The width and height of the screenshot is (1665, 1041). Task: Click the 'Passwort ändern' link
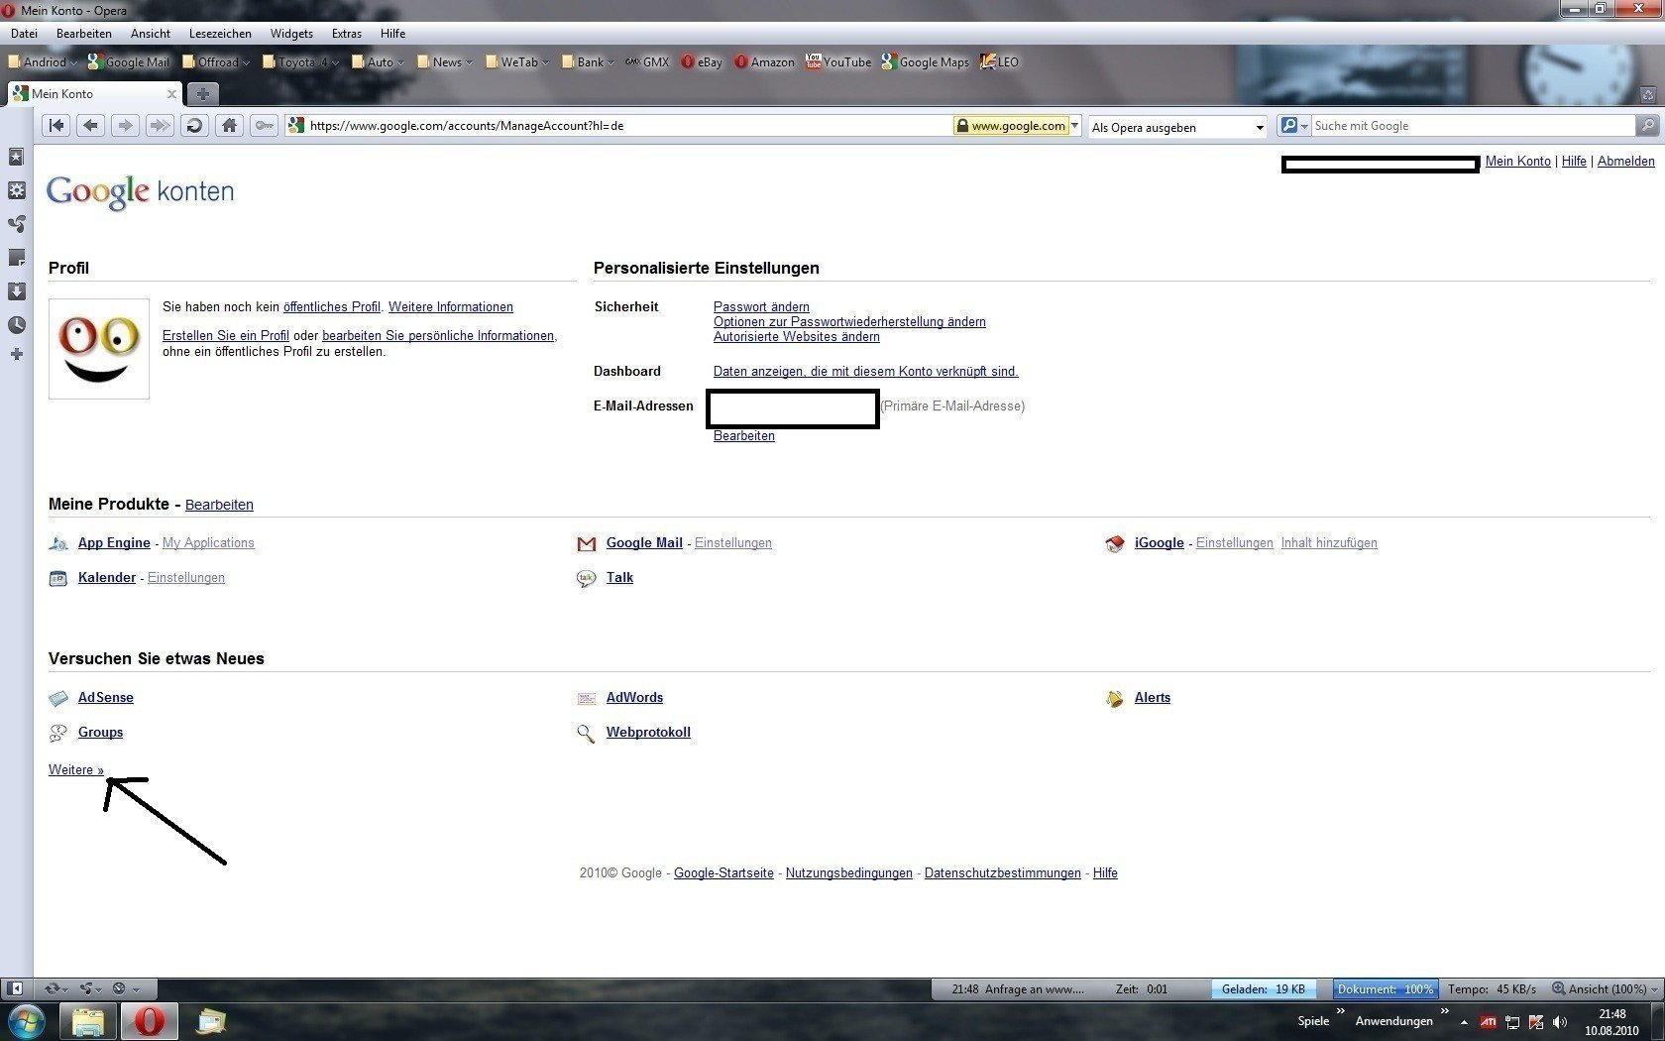[761, 307]
